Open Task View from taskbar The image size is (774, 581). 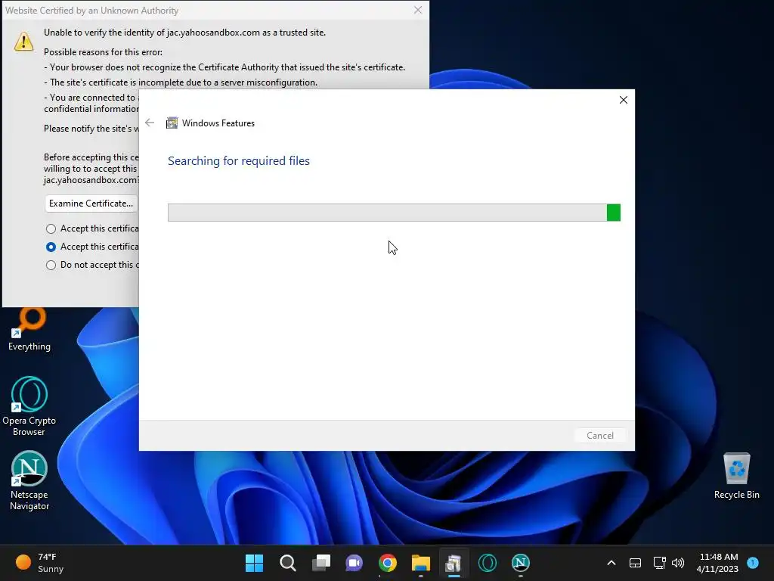[x=320, y=563]
